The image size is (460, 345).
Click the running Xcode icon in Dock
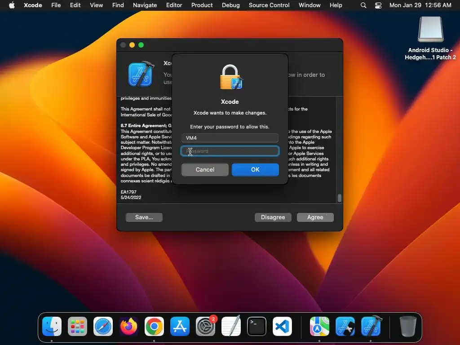pyautogui.click(x=371, y=326)
